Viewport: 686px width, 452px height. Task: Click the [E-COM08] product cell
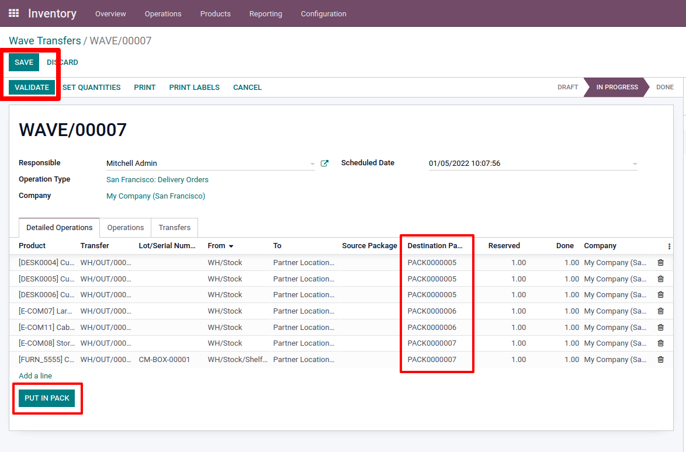click(47, 343)
